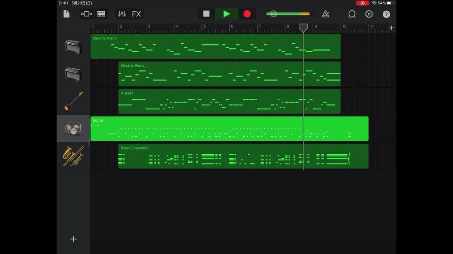Select tracks view button
453x254 pixels.
pyautogui.click(x=101, y=14)
